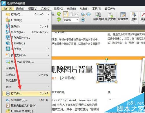145x113 pixels.
Task: Select the 添加文本 add text tool
Action: pyautogui.click(x=110, y=16)
